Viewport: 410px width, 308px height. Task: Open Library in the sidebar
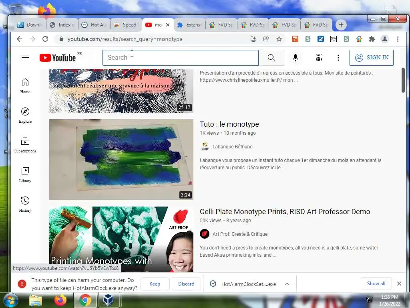[25, 175]
